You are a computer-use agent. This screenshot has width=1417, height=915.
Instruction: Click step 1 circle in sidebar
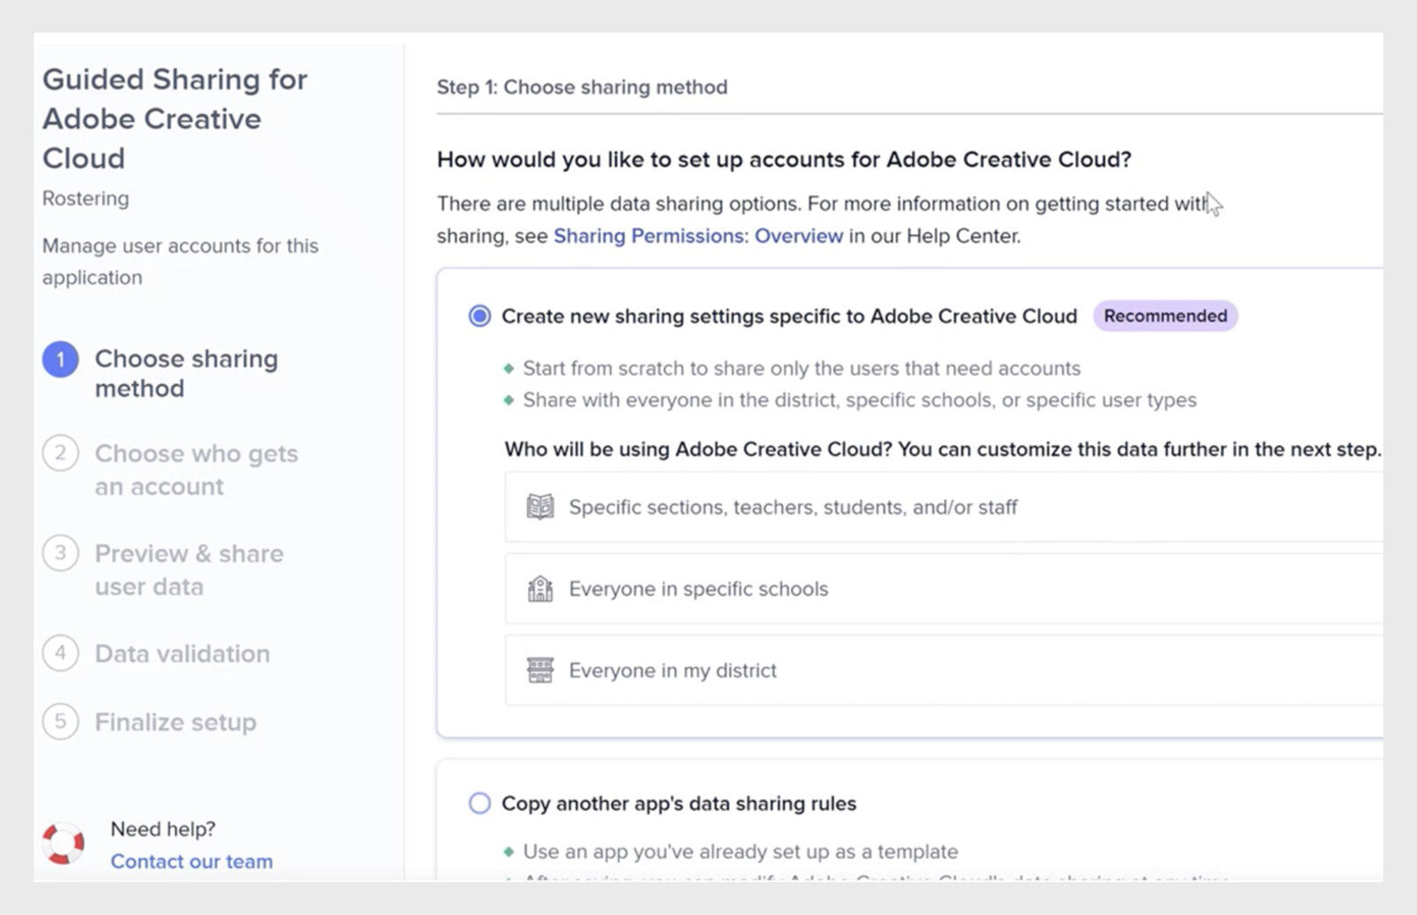point(60,360)
